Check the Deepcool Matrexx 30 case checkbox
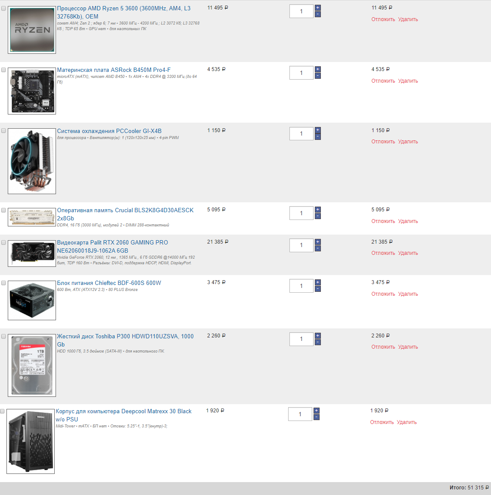 pyautogui.click(x=2, y=411)
